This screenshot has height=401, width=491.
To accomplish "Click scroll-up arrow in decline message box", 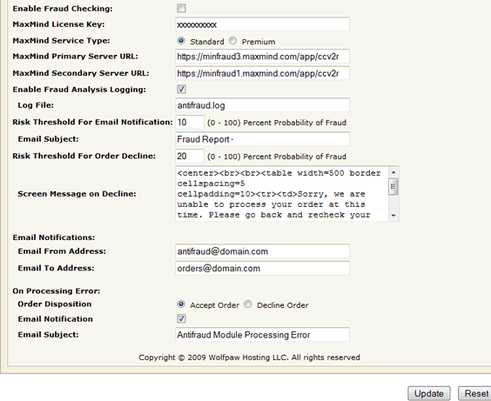I will [393, 172].
